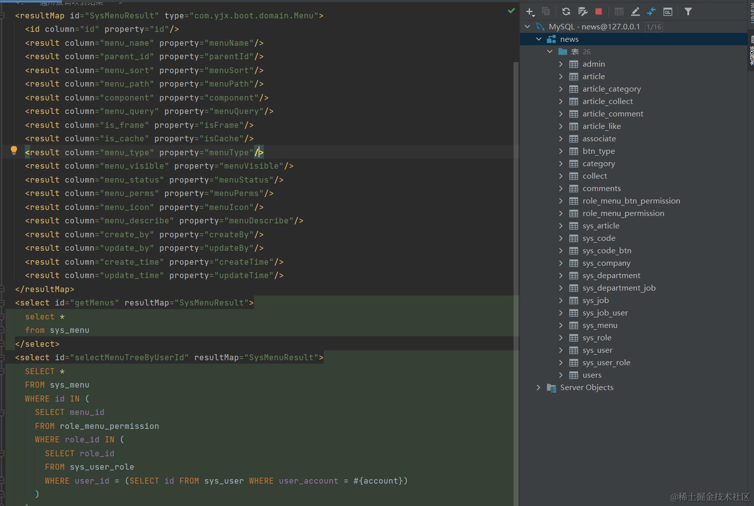
Task: Open the filter funnel icon
Action: (688, 11)
